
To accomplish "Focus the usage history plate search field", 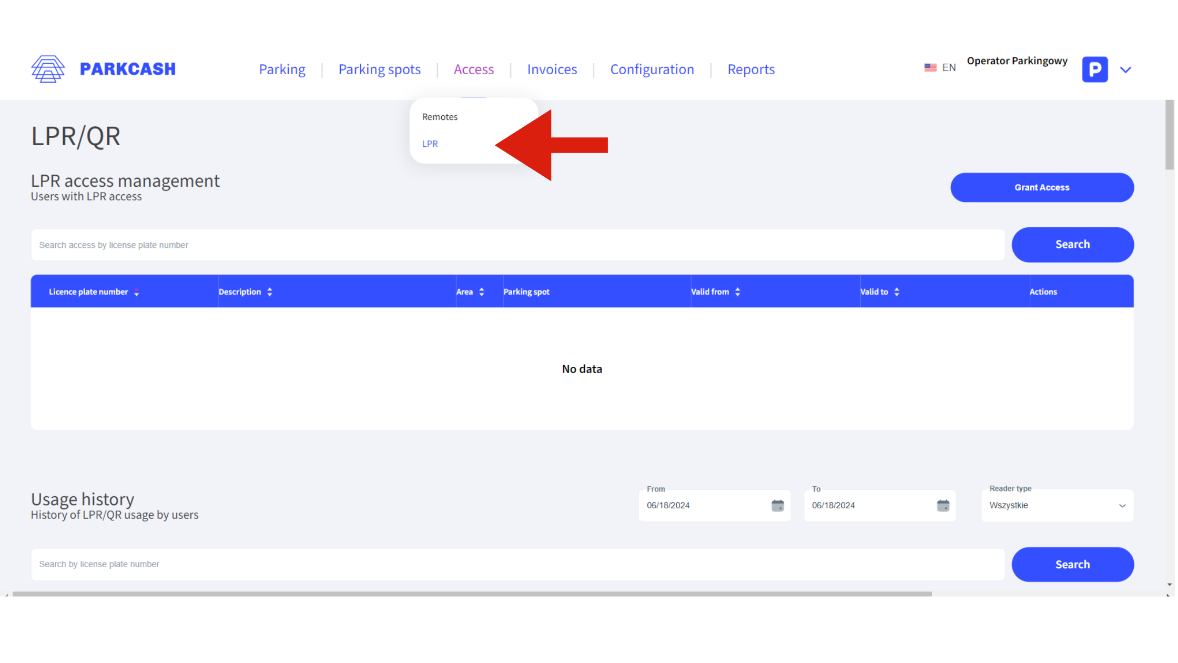I will (517, 564).
